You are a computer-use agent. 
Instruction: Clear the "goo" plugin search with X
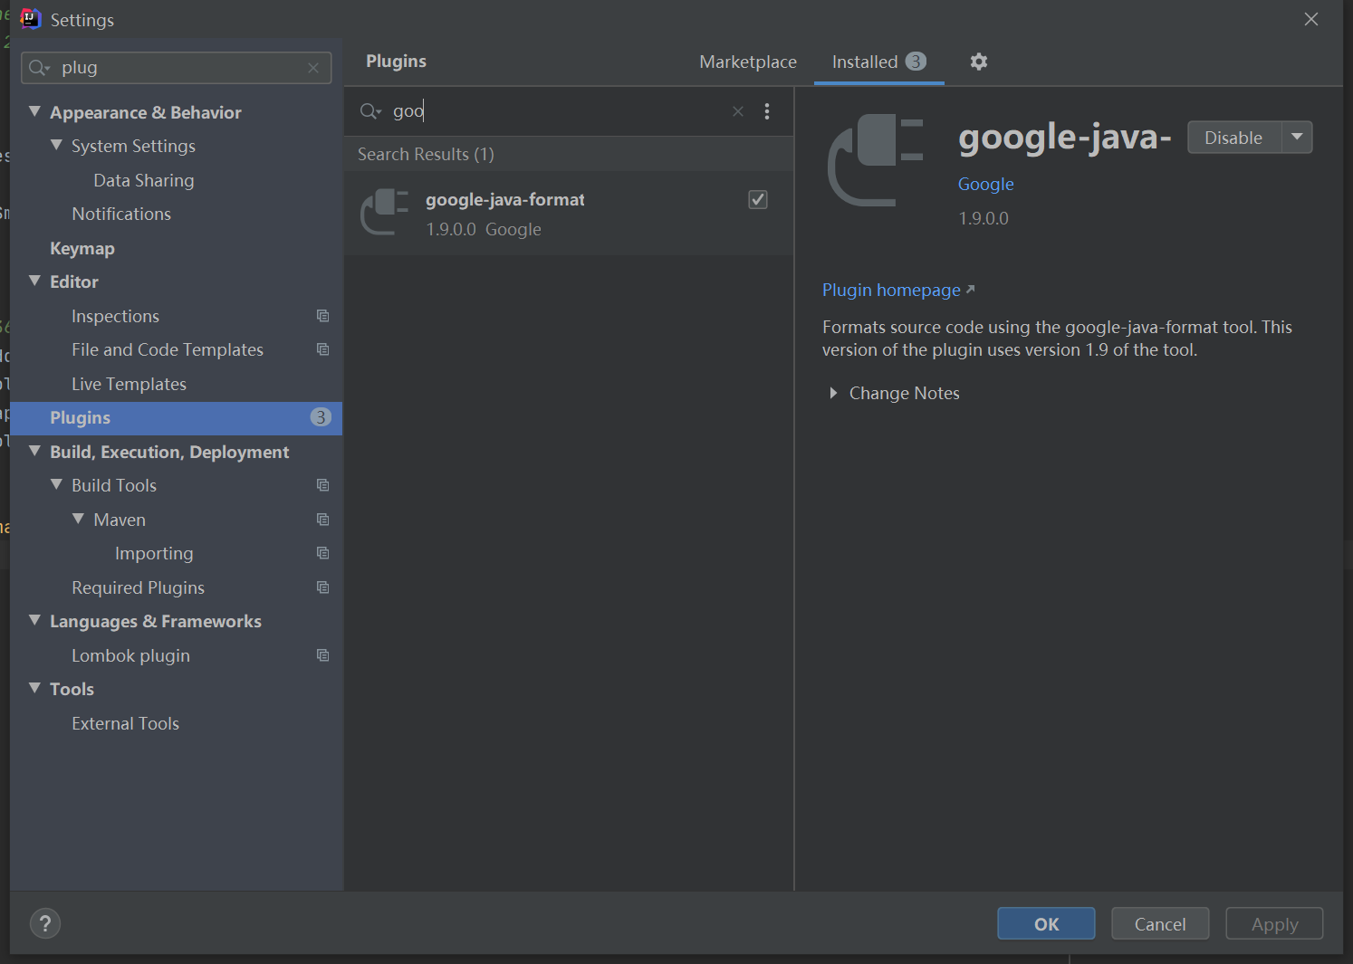coord(738,110)
